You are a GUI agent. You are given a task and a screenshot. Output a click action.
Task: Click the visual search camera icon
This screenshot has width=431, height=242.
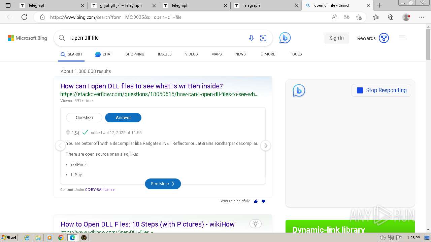coord(263,38)
